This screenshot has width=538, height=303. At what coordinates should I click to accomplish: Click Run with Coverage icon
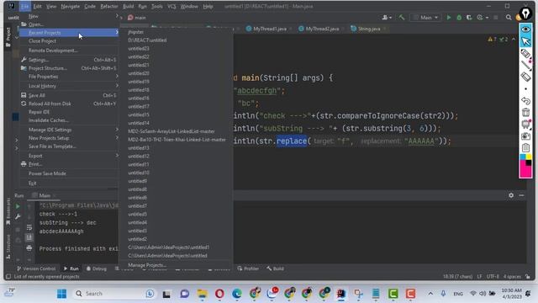tap(469, 17)
